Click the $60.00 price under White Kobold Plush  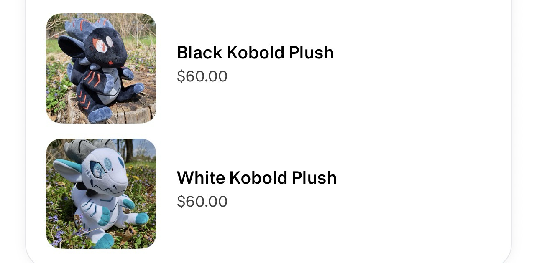pos(202,202)
